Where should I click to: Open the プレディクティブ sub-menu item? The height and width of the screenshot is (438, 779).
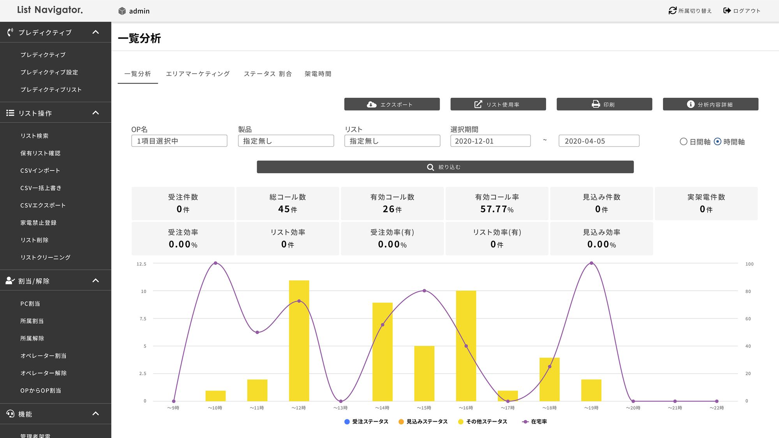pos(43,55)
